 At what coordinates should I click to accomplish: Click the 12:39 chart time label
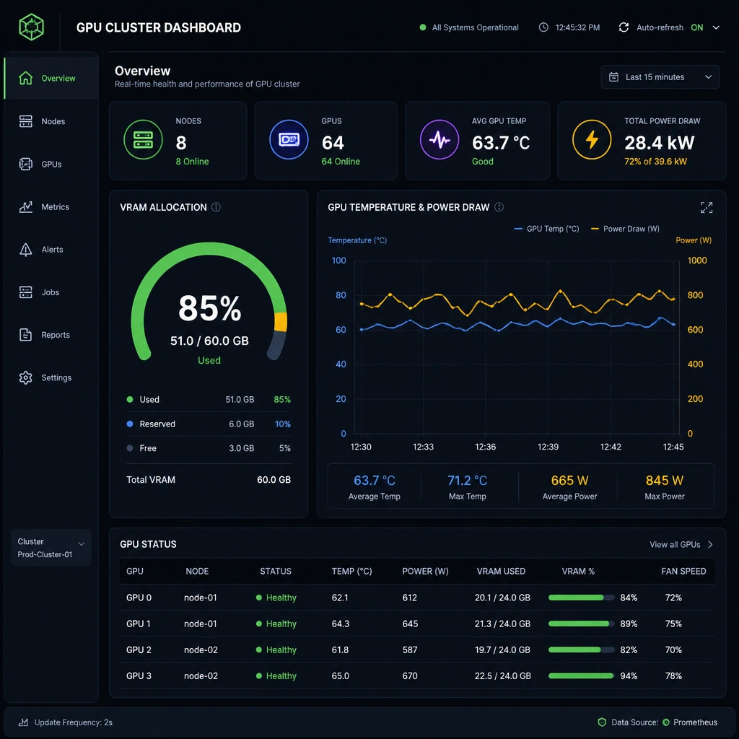click(548, 447)
